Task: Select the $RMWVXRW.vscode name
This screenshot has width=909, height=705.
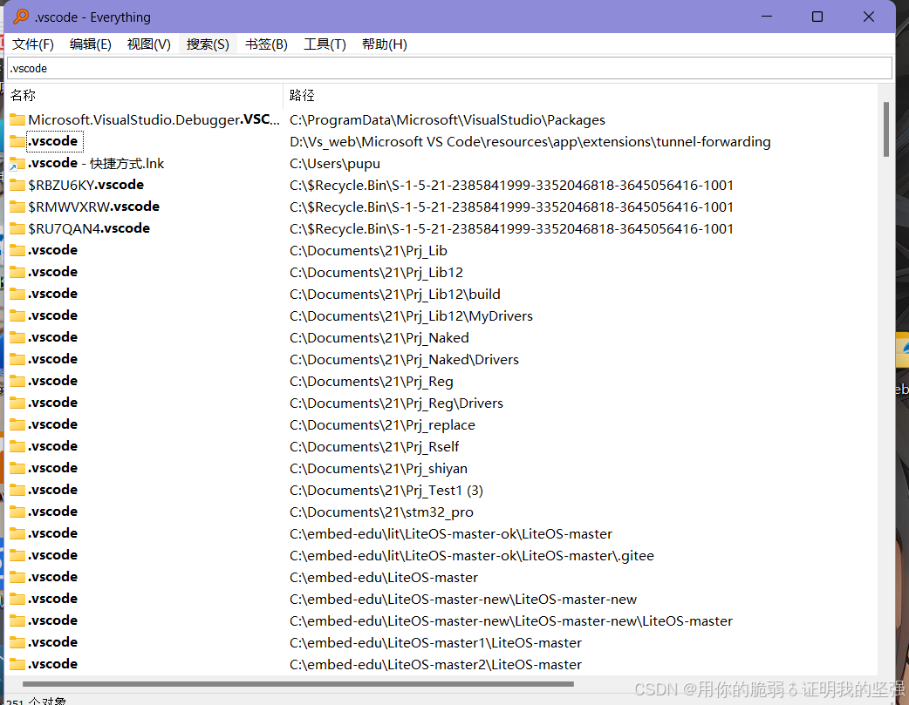Action: pos(94,207)
